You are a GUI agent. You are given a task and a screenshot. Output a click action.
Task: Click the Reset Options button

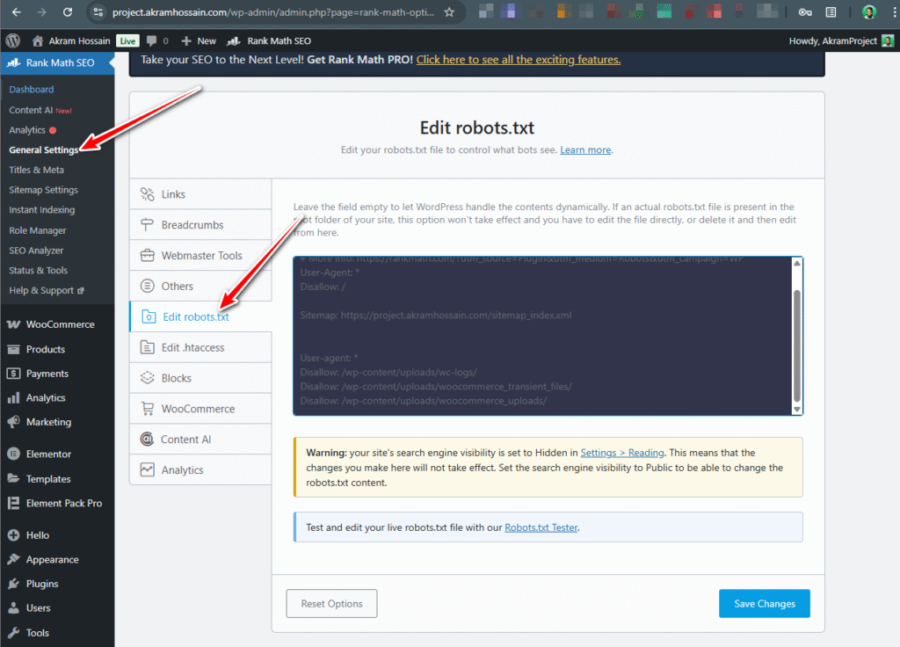click(331, 603)
